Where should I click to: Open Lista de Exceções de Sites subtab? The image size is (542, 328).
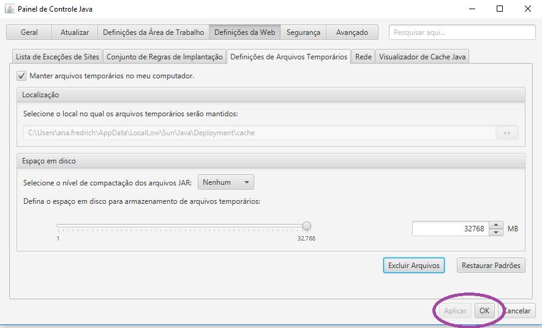(x=58, y=57)
